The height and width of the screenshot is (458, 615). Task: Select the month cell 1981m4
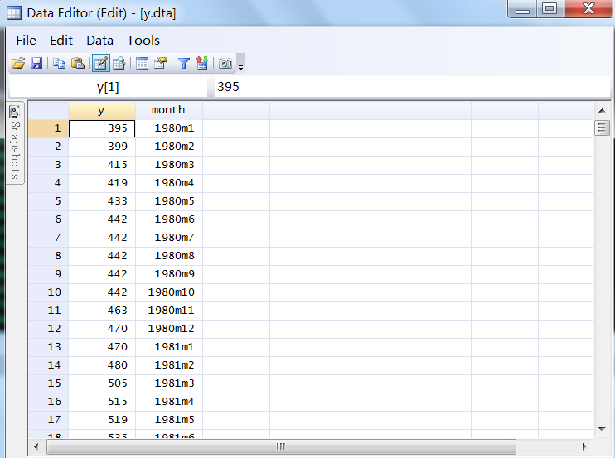pyautogui.click(x=169, y=402)
